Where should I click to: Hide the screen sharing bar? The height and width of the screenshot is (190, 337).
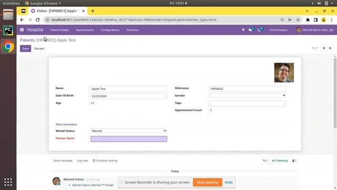click(229, 182)
